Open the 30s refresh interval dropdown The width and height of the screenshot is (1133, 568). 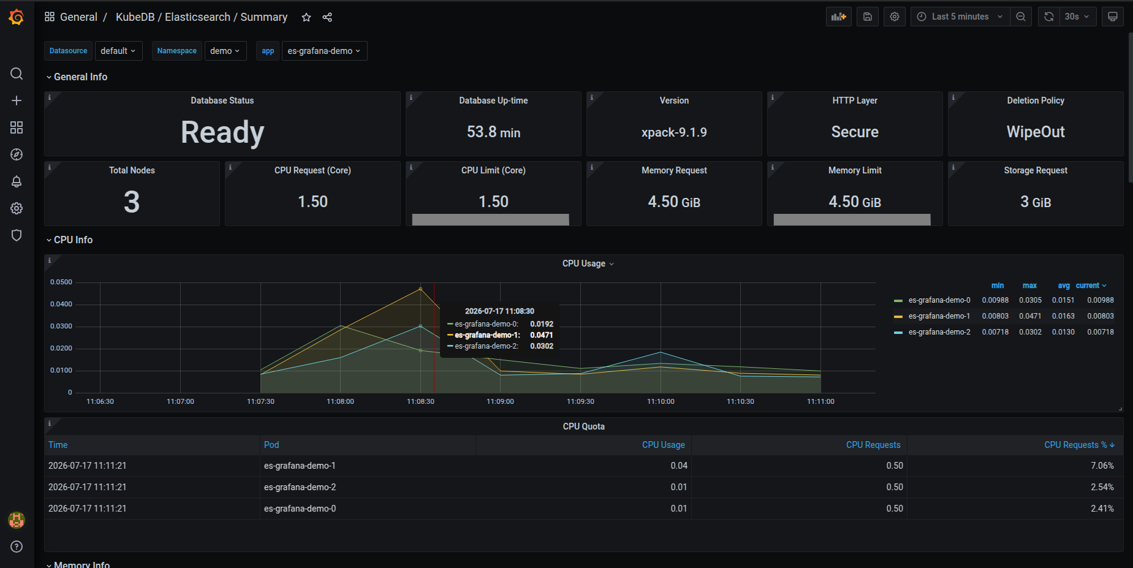(1077, 17)
